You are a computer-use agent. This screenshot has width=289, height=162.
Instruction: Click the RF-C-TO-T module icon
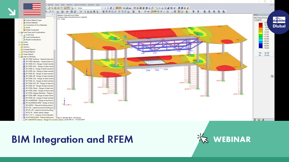pyautogui.click(x=24, y=115)
